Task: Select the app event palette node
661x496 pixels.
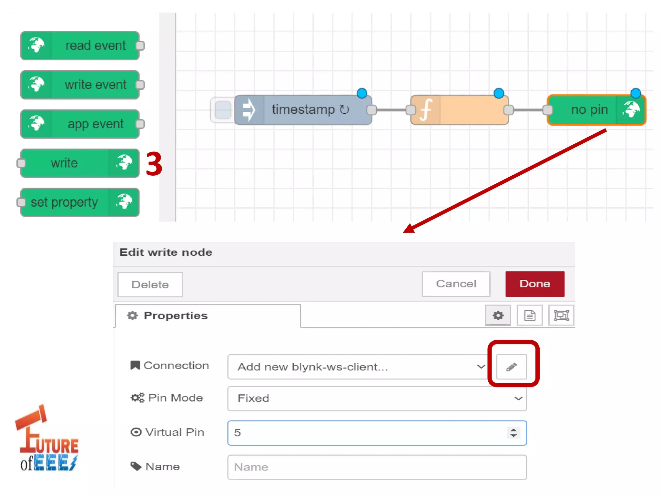Action: tap(80, 124)
